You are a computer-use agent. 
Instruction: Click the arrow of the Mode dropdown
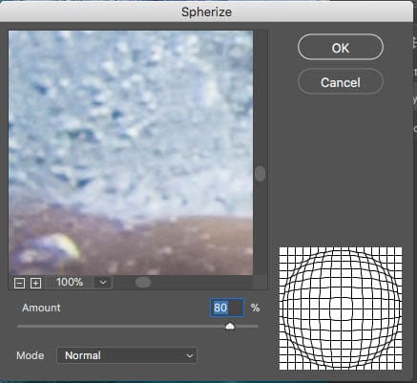point(190,355)
